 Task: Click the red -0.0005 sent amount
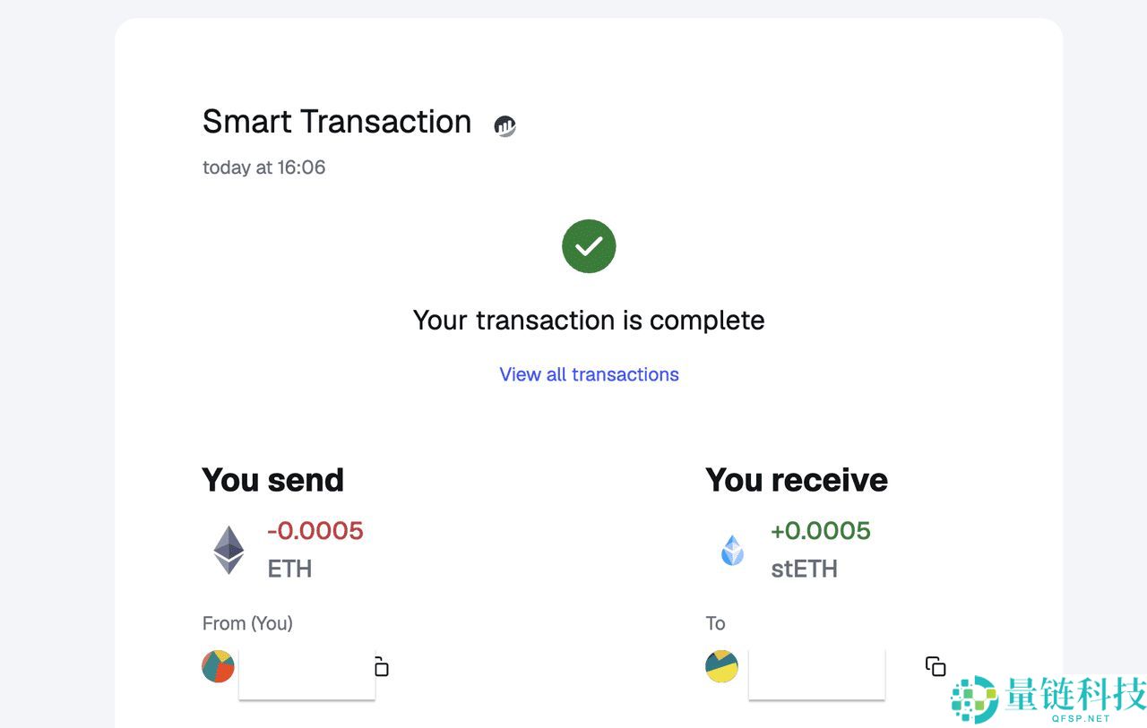click(315, 530)
